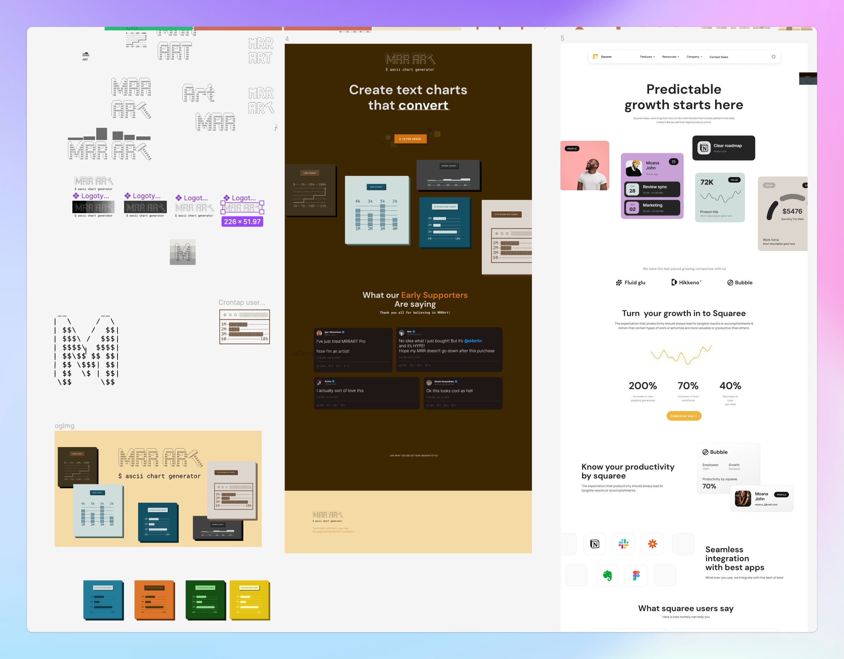Open Contact Sales in the navbar
The width and height of the screenshot is (844, 659).
coord(718,57)
